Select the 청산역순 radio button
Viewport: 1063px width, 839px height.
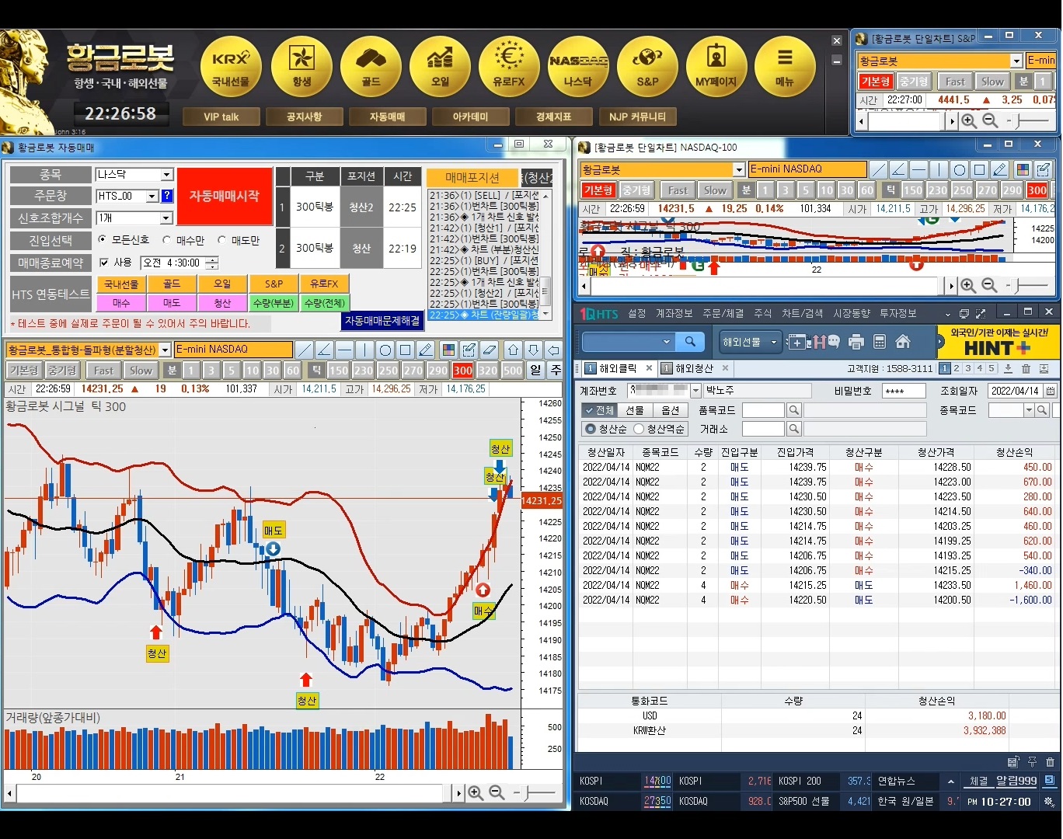[x=639, y=429]
